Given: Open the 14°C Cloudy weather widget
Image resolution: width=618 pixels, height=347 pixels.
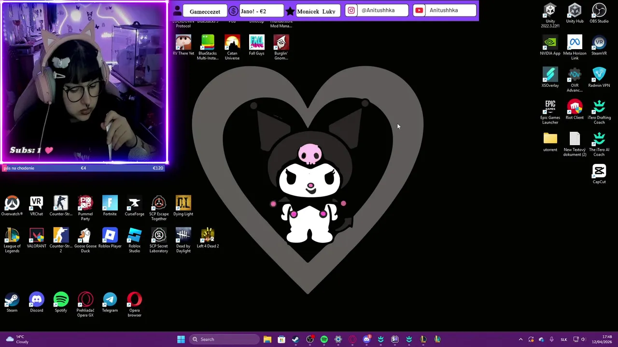Looking at the screenshot, I should pos(17,339).
